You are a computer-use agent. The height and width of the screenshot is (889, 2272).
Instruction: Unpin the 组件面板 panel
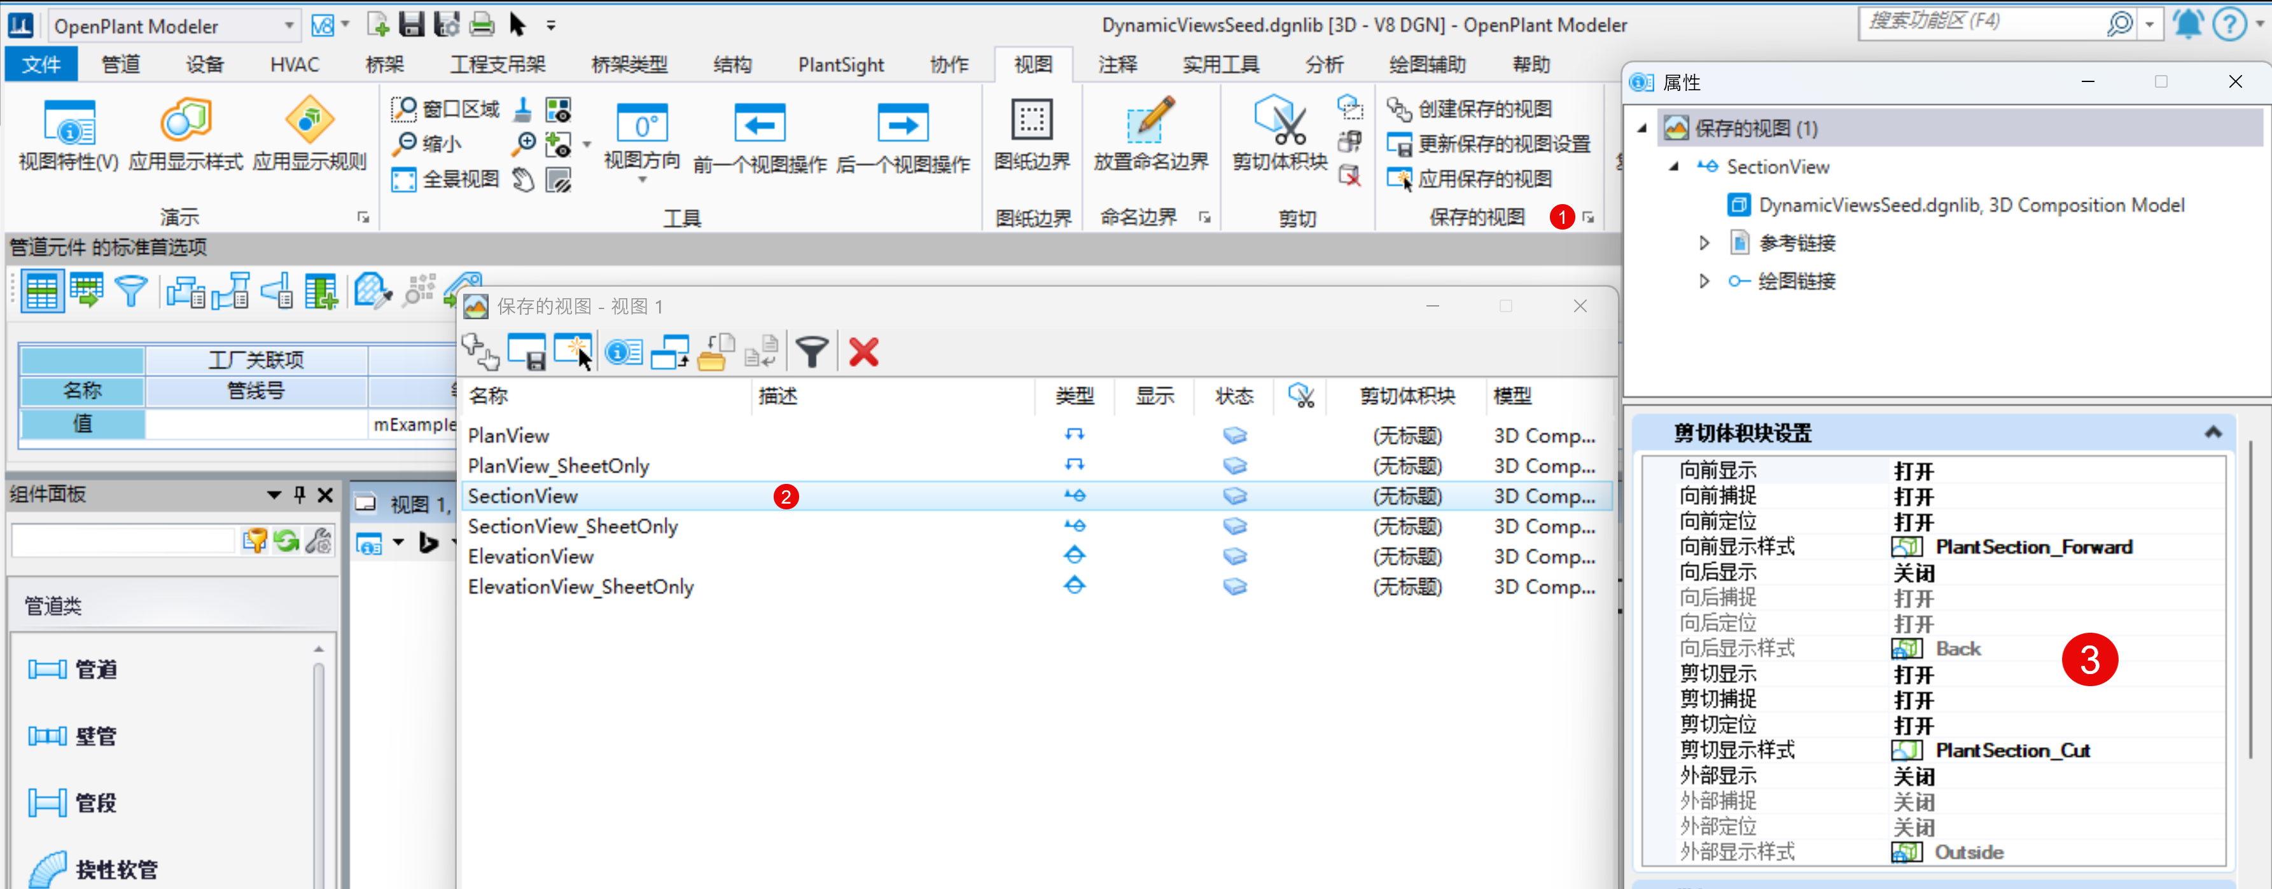point(298,494)
